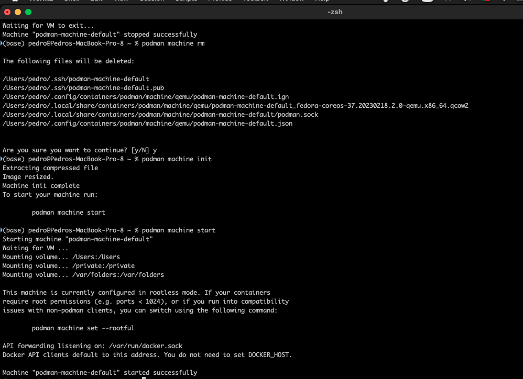Screen dimensions: 523x379
Task: Maximize the terminal with the green button
Action: [28, 12]
